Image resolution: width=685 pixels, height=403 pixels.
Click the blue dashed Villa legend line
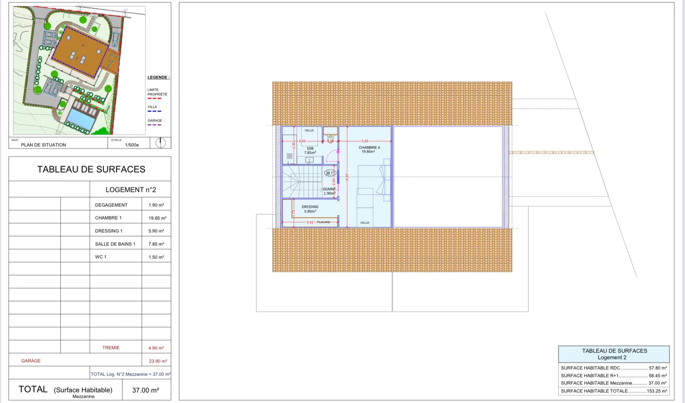[x=154, y=111]
